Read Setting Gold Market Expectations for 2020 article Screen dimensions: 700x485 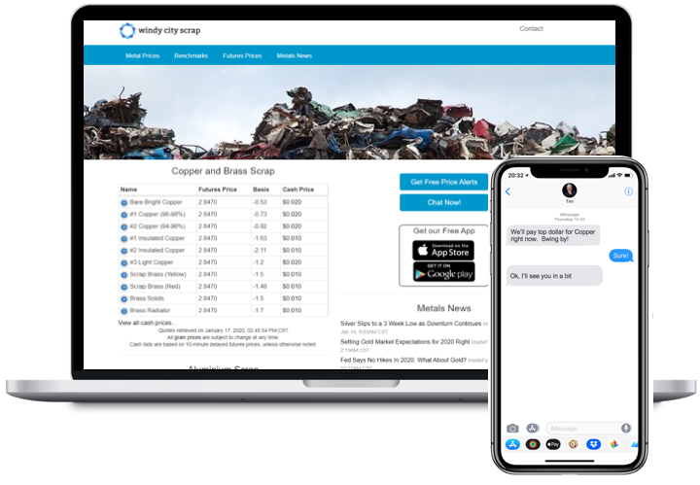click(404, 342)
